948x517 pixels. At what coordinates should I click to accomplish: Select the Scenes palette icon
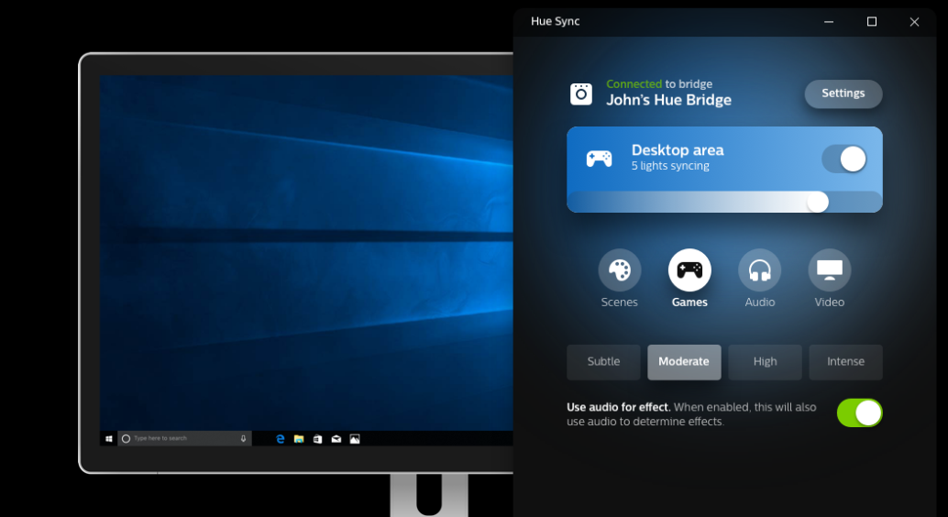(620, 270)
